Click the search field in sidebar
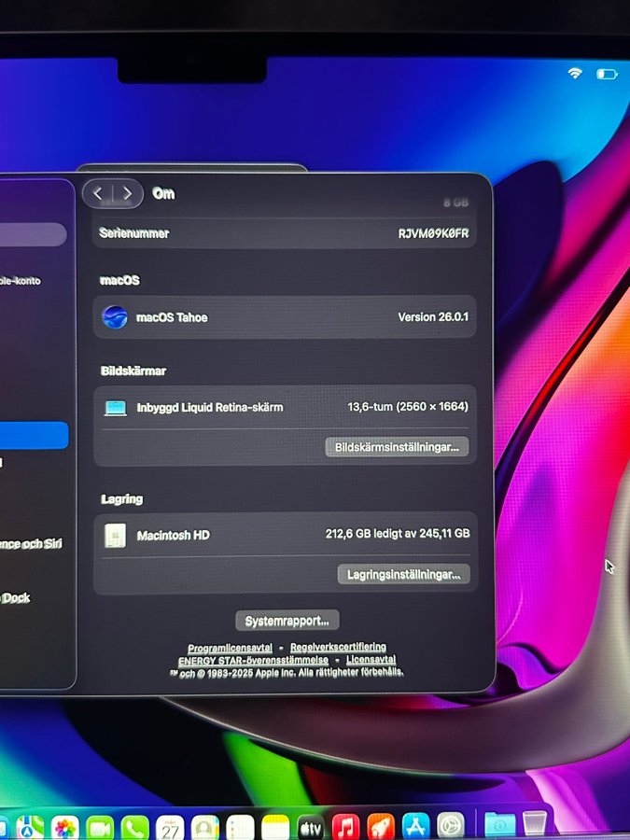This screenshot has height=840, width=630. tap(33, 234)
